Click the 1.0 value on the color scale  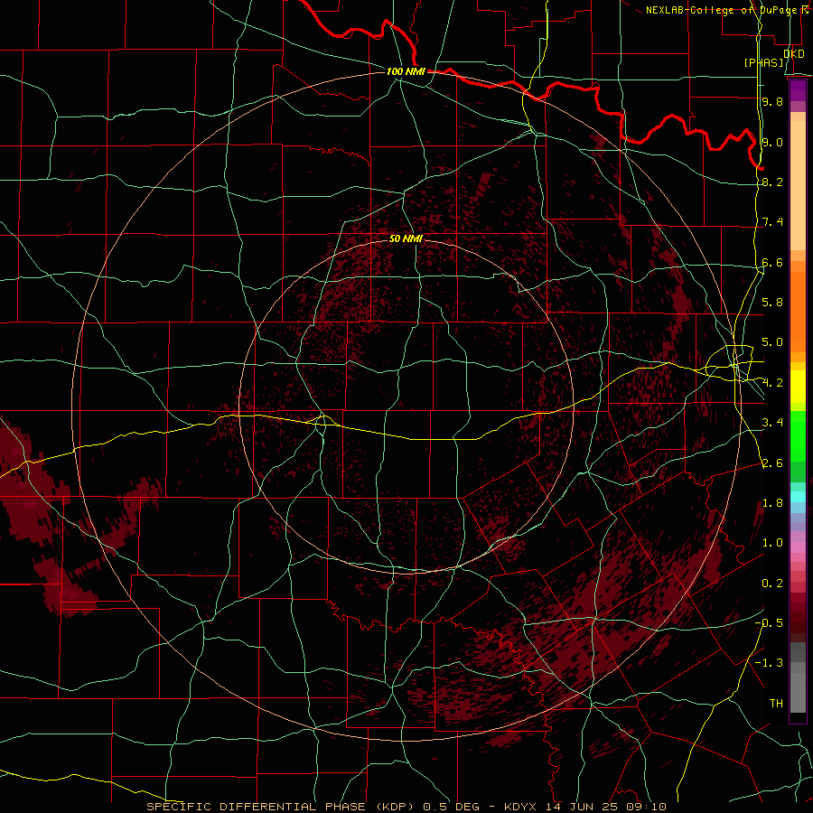tap(772, 543)
